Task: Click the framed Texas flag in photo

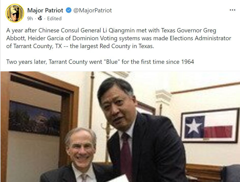Action: coord(210,125)
